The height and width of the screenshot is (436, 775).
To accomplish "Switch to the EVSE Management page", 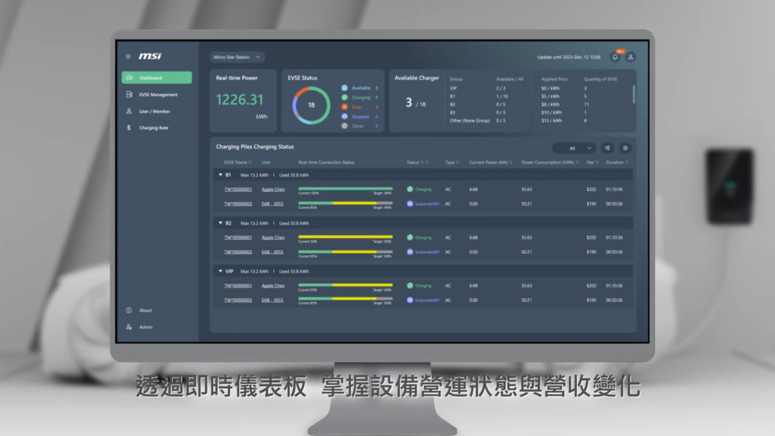I will coord(159,94).
